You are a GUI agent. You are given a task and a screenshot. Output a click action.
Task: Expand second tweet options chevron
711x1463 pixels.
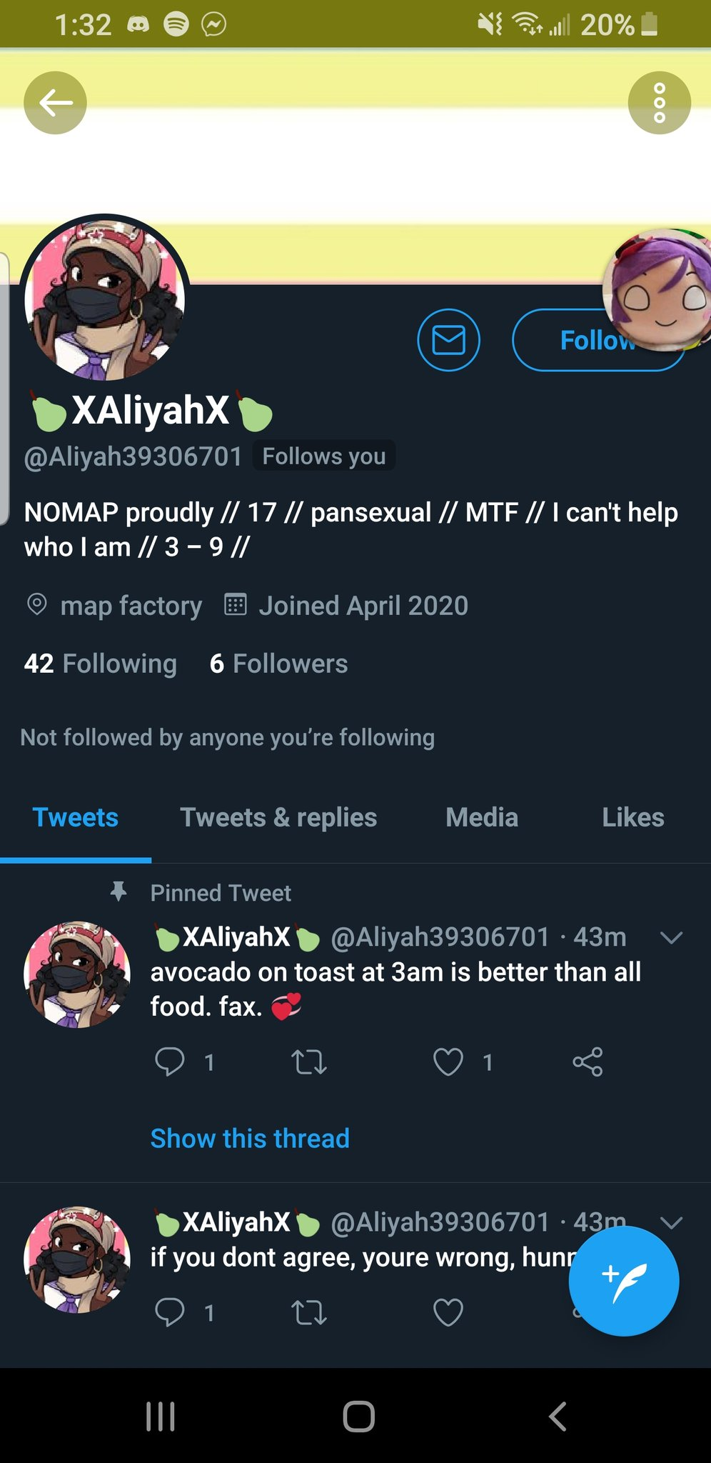[x=672, y=1222]
